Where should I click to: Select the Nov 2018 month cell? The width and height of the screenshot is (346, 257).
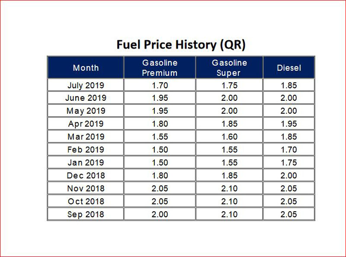point(86,189)
